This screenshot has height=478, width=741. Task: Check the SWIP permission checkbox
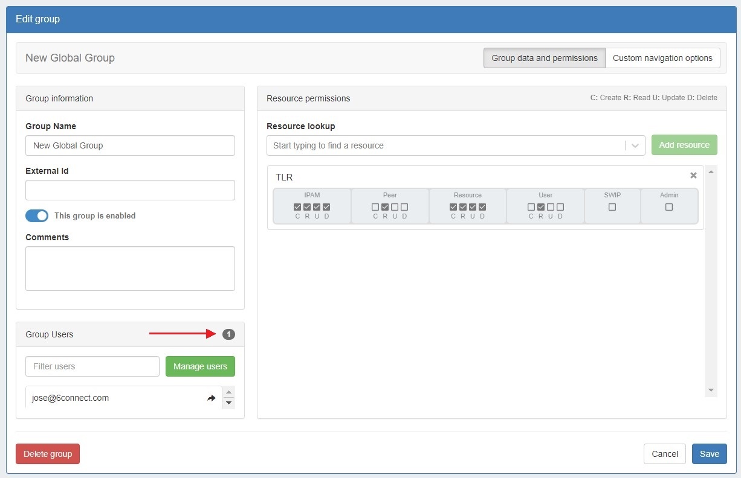coord(612,207)
